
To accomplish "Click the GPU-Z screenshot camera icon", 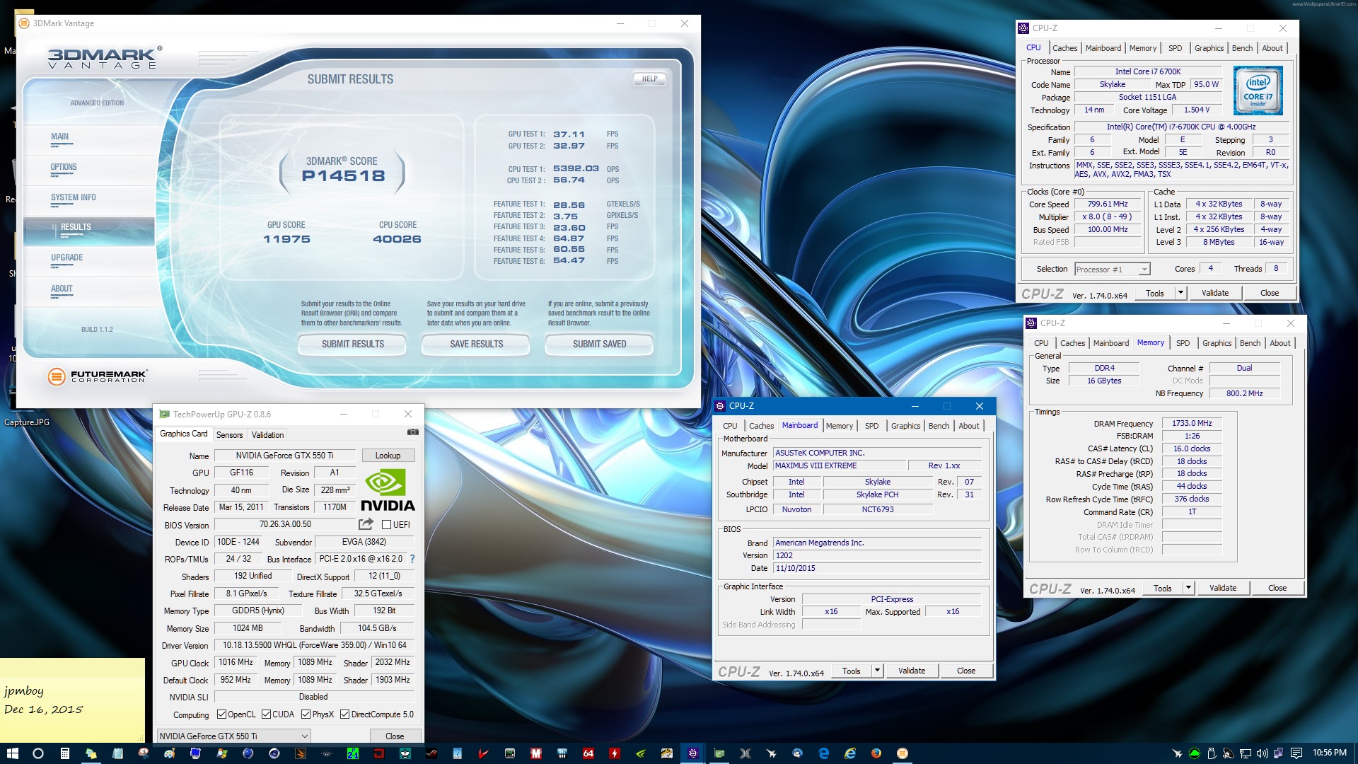I will [413, 432].
